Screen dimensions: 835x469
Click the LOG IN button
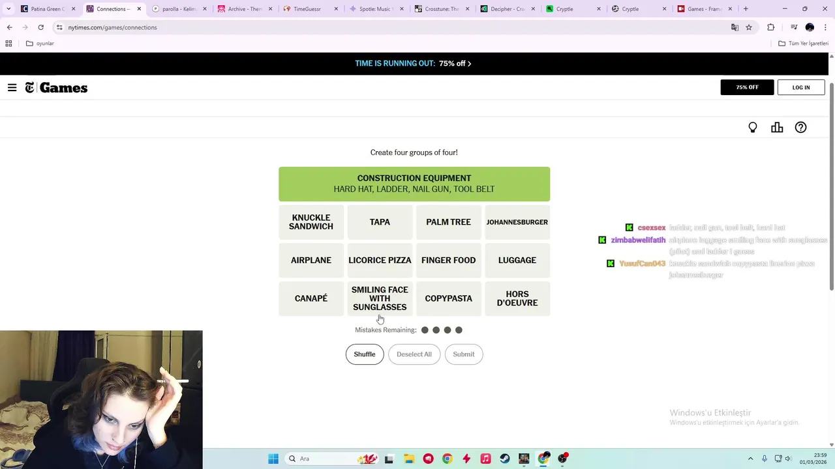pyautogui.click(x=801, y=87)
